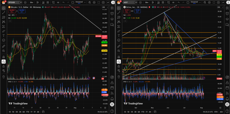230x114 pixels.
Task: Toggle hide all drawings eye in BTCUSD toolbar
Action: (4, 70)
